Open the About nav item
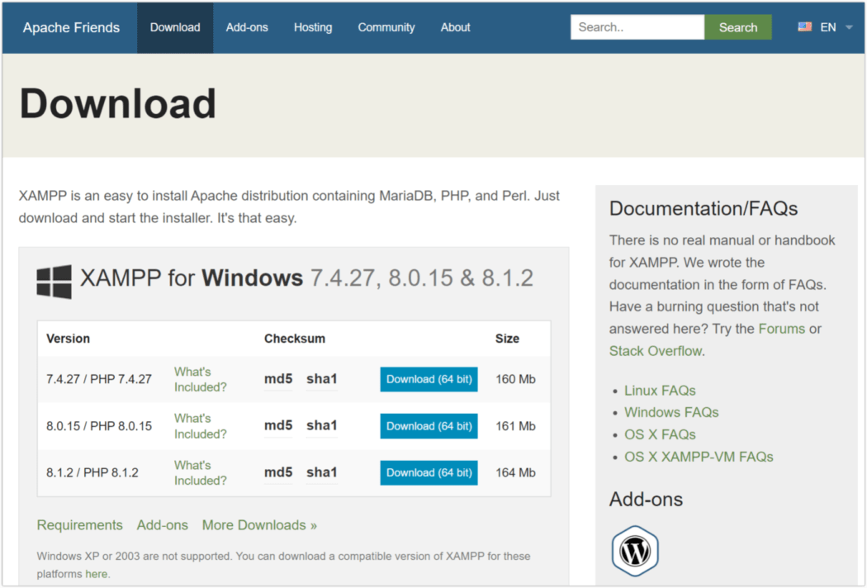Image resolution: width=867 pixels, height=588 pixels. [x=455, y=27]
